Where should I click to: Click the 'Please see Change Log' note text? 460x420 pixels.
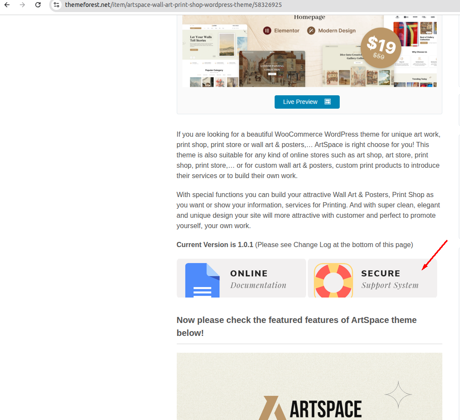[334, 245]
